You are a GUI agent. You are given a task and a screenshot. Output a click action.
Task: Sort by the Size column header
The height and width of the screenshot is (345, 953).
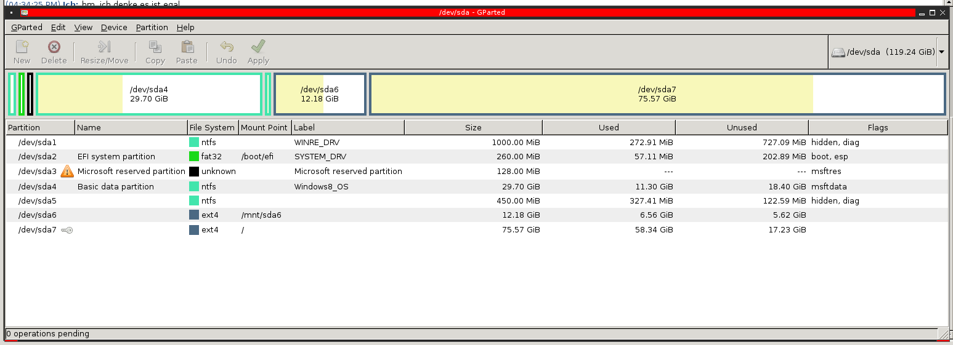click(473, 127)
